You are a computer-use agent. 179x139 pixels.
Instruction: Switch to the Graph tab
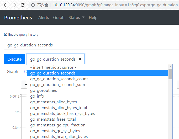point(12,72)
